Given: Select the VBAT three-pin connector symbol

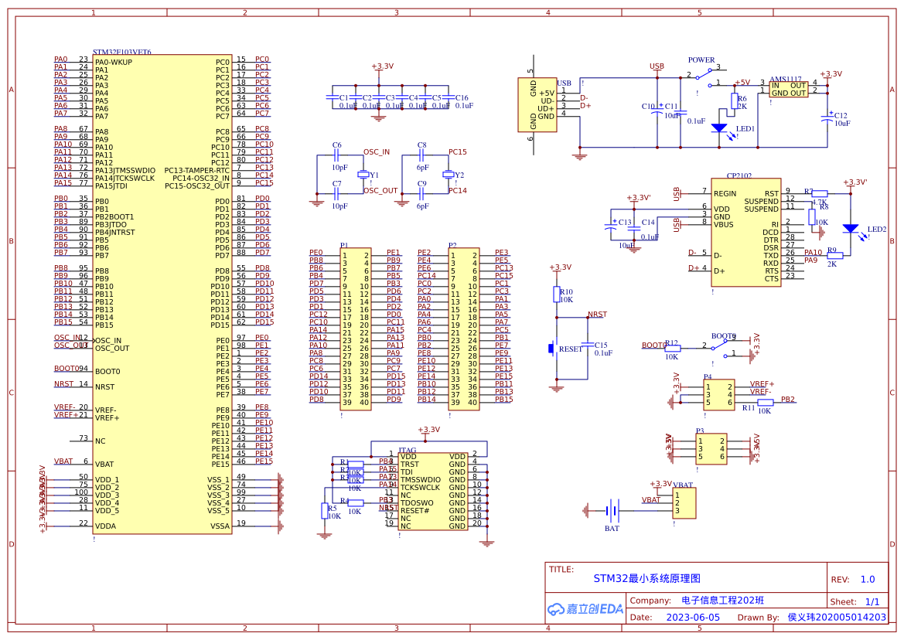Looking at the screenshot, I should 684,503.
